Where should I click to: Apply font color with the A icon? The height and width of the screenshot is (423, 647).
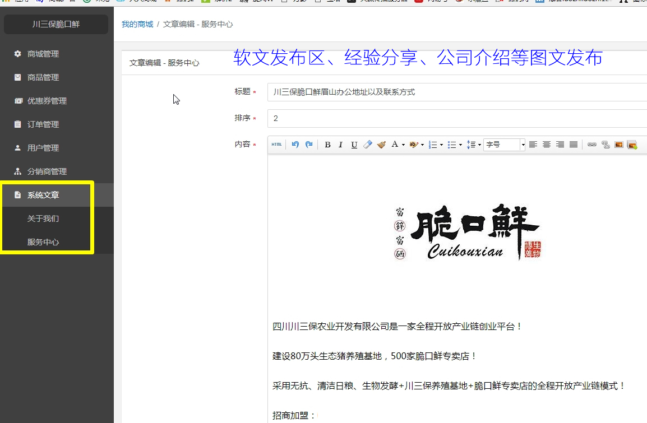(395, 145)
